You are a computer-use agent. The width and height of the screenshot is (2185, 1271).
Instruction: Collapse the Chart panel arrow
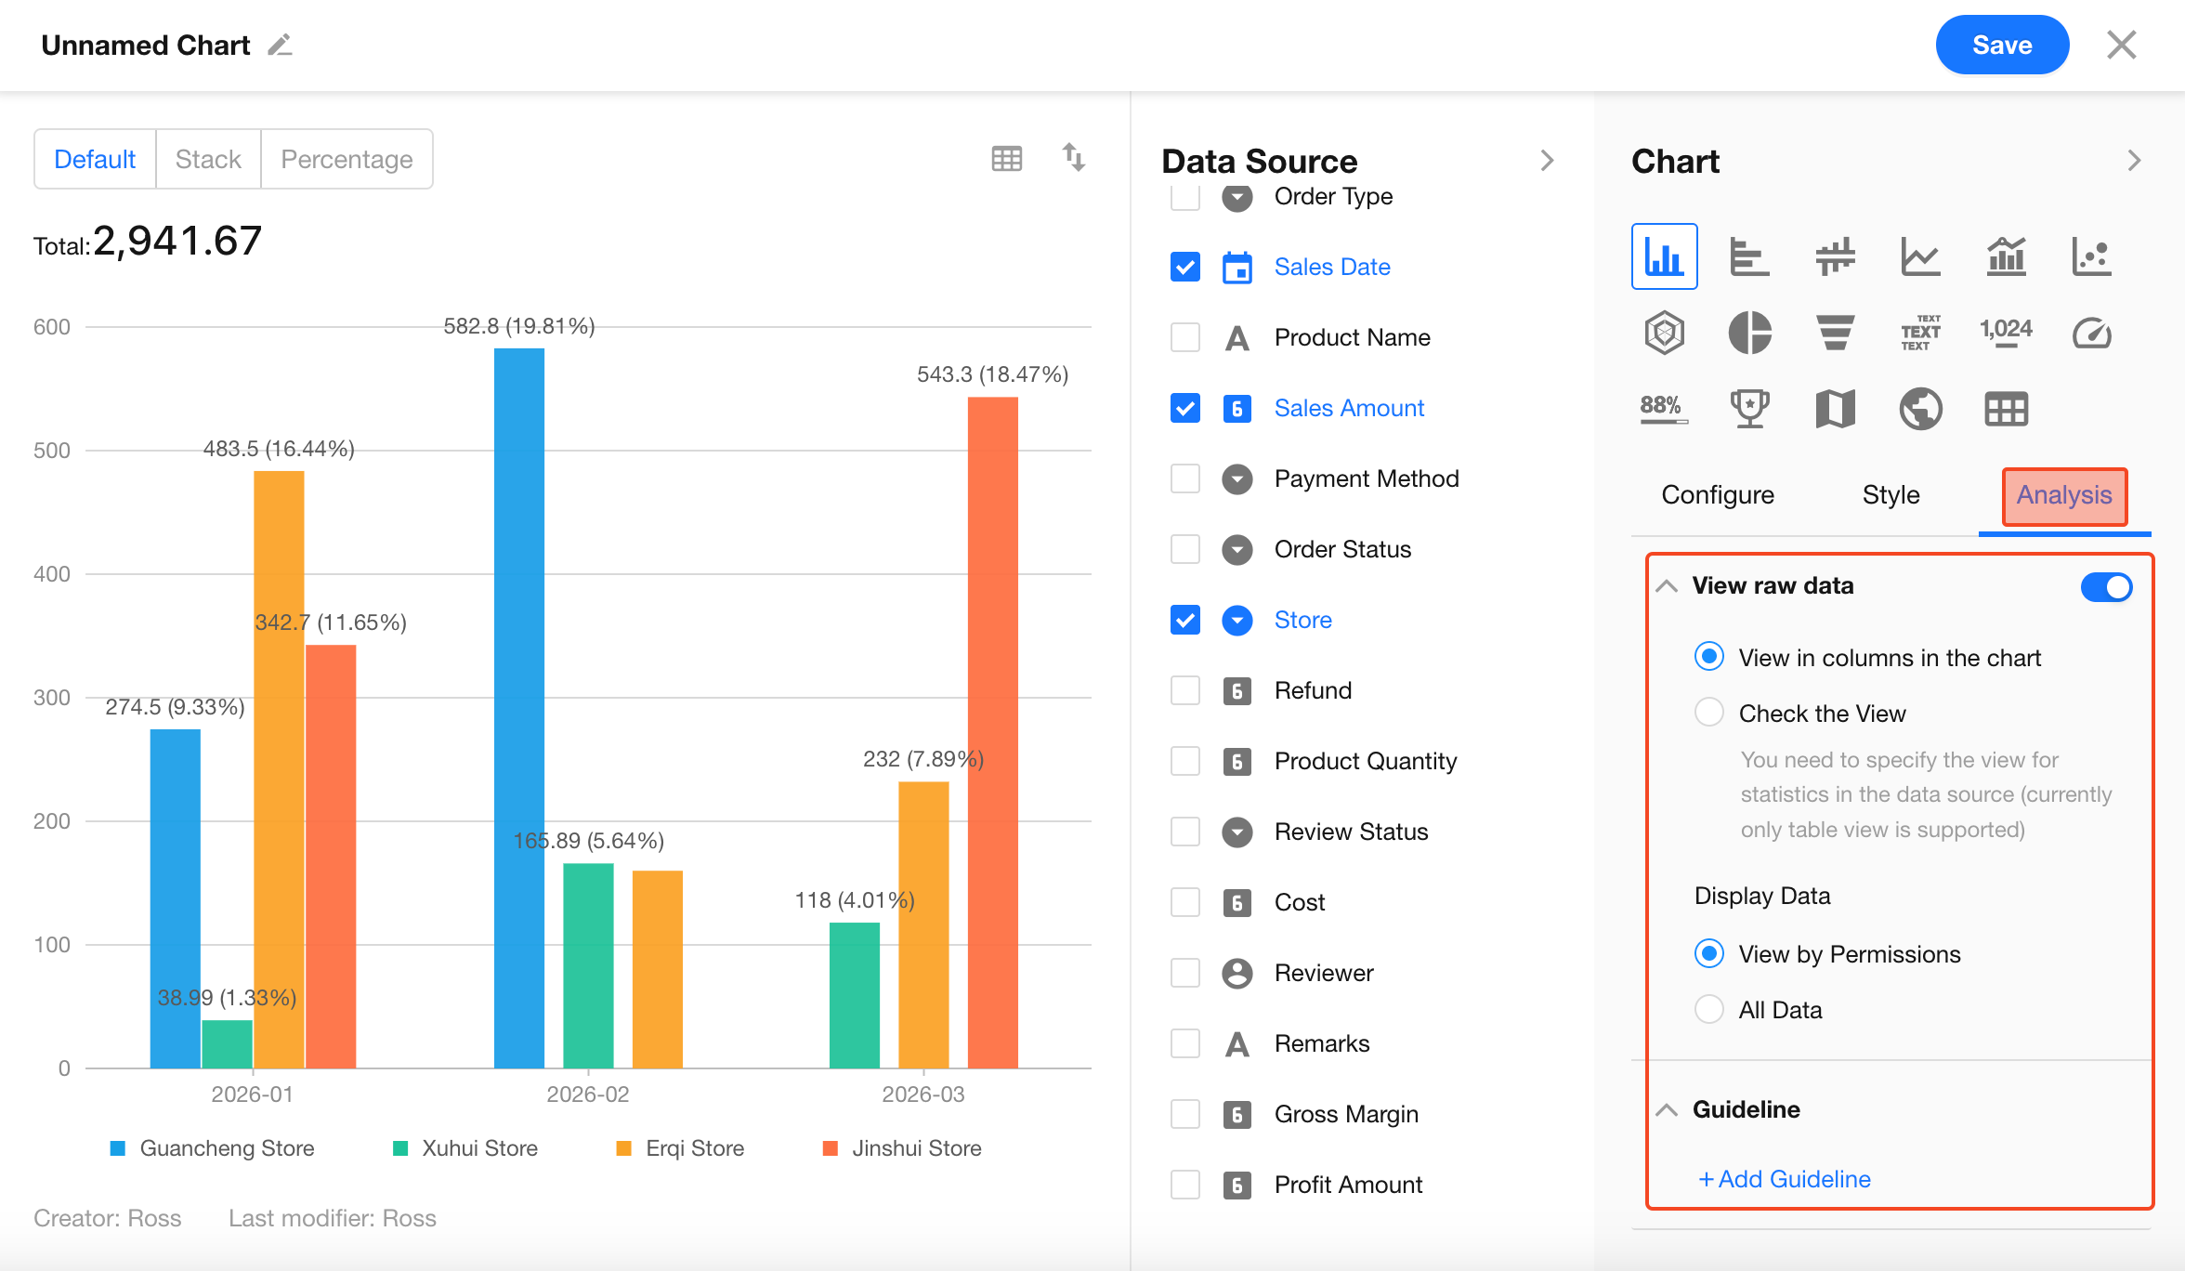click(2134, 161)
